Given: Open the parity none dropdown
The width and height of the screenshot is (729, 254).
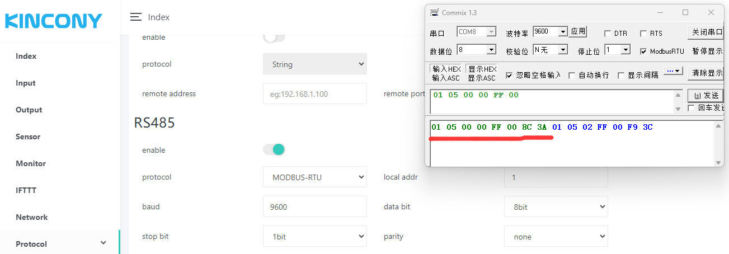Looking at the screenshot, I should pos(556,237).
